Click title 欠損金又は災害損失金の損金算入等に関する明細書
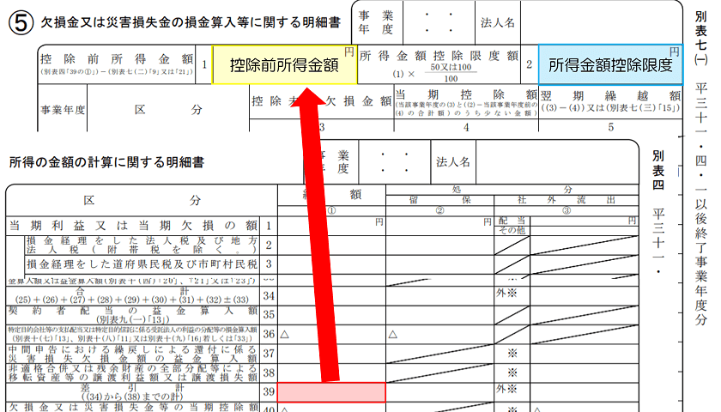Screen dimensions: 721x412 pyautogui.click(x=191, y=22)
